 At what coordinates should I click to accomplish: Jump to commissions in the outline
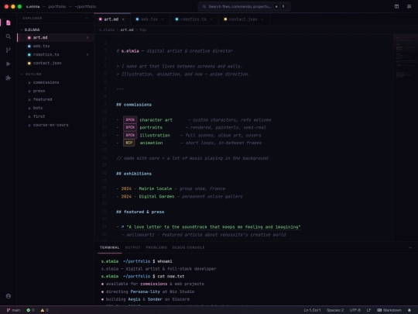pos(46,82)
